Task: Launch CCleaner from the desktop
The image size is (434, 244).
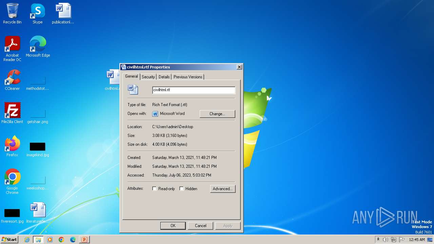Action: coord(12,80)
